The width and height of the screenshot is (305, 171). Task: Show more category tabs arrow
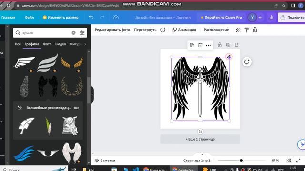(85, 44)
